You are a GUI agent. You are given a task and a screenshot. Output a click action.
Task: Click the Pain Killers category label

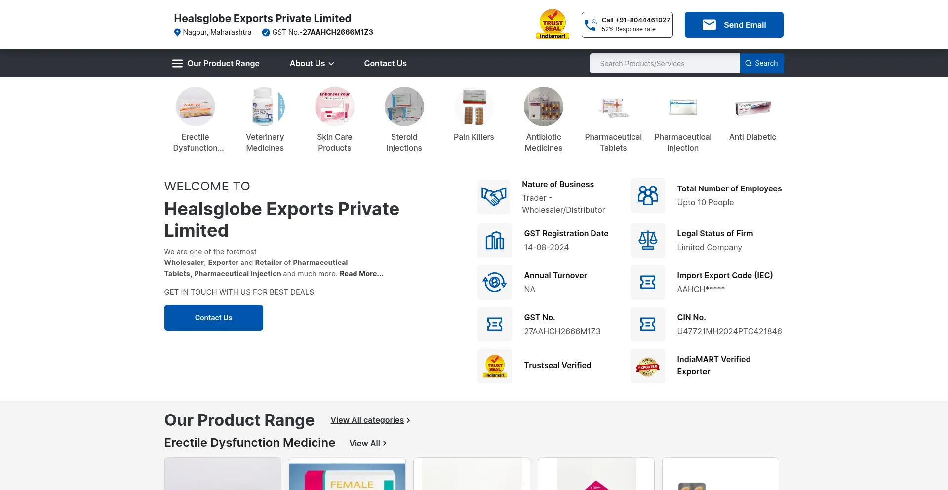click(x=474, y=137)
